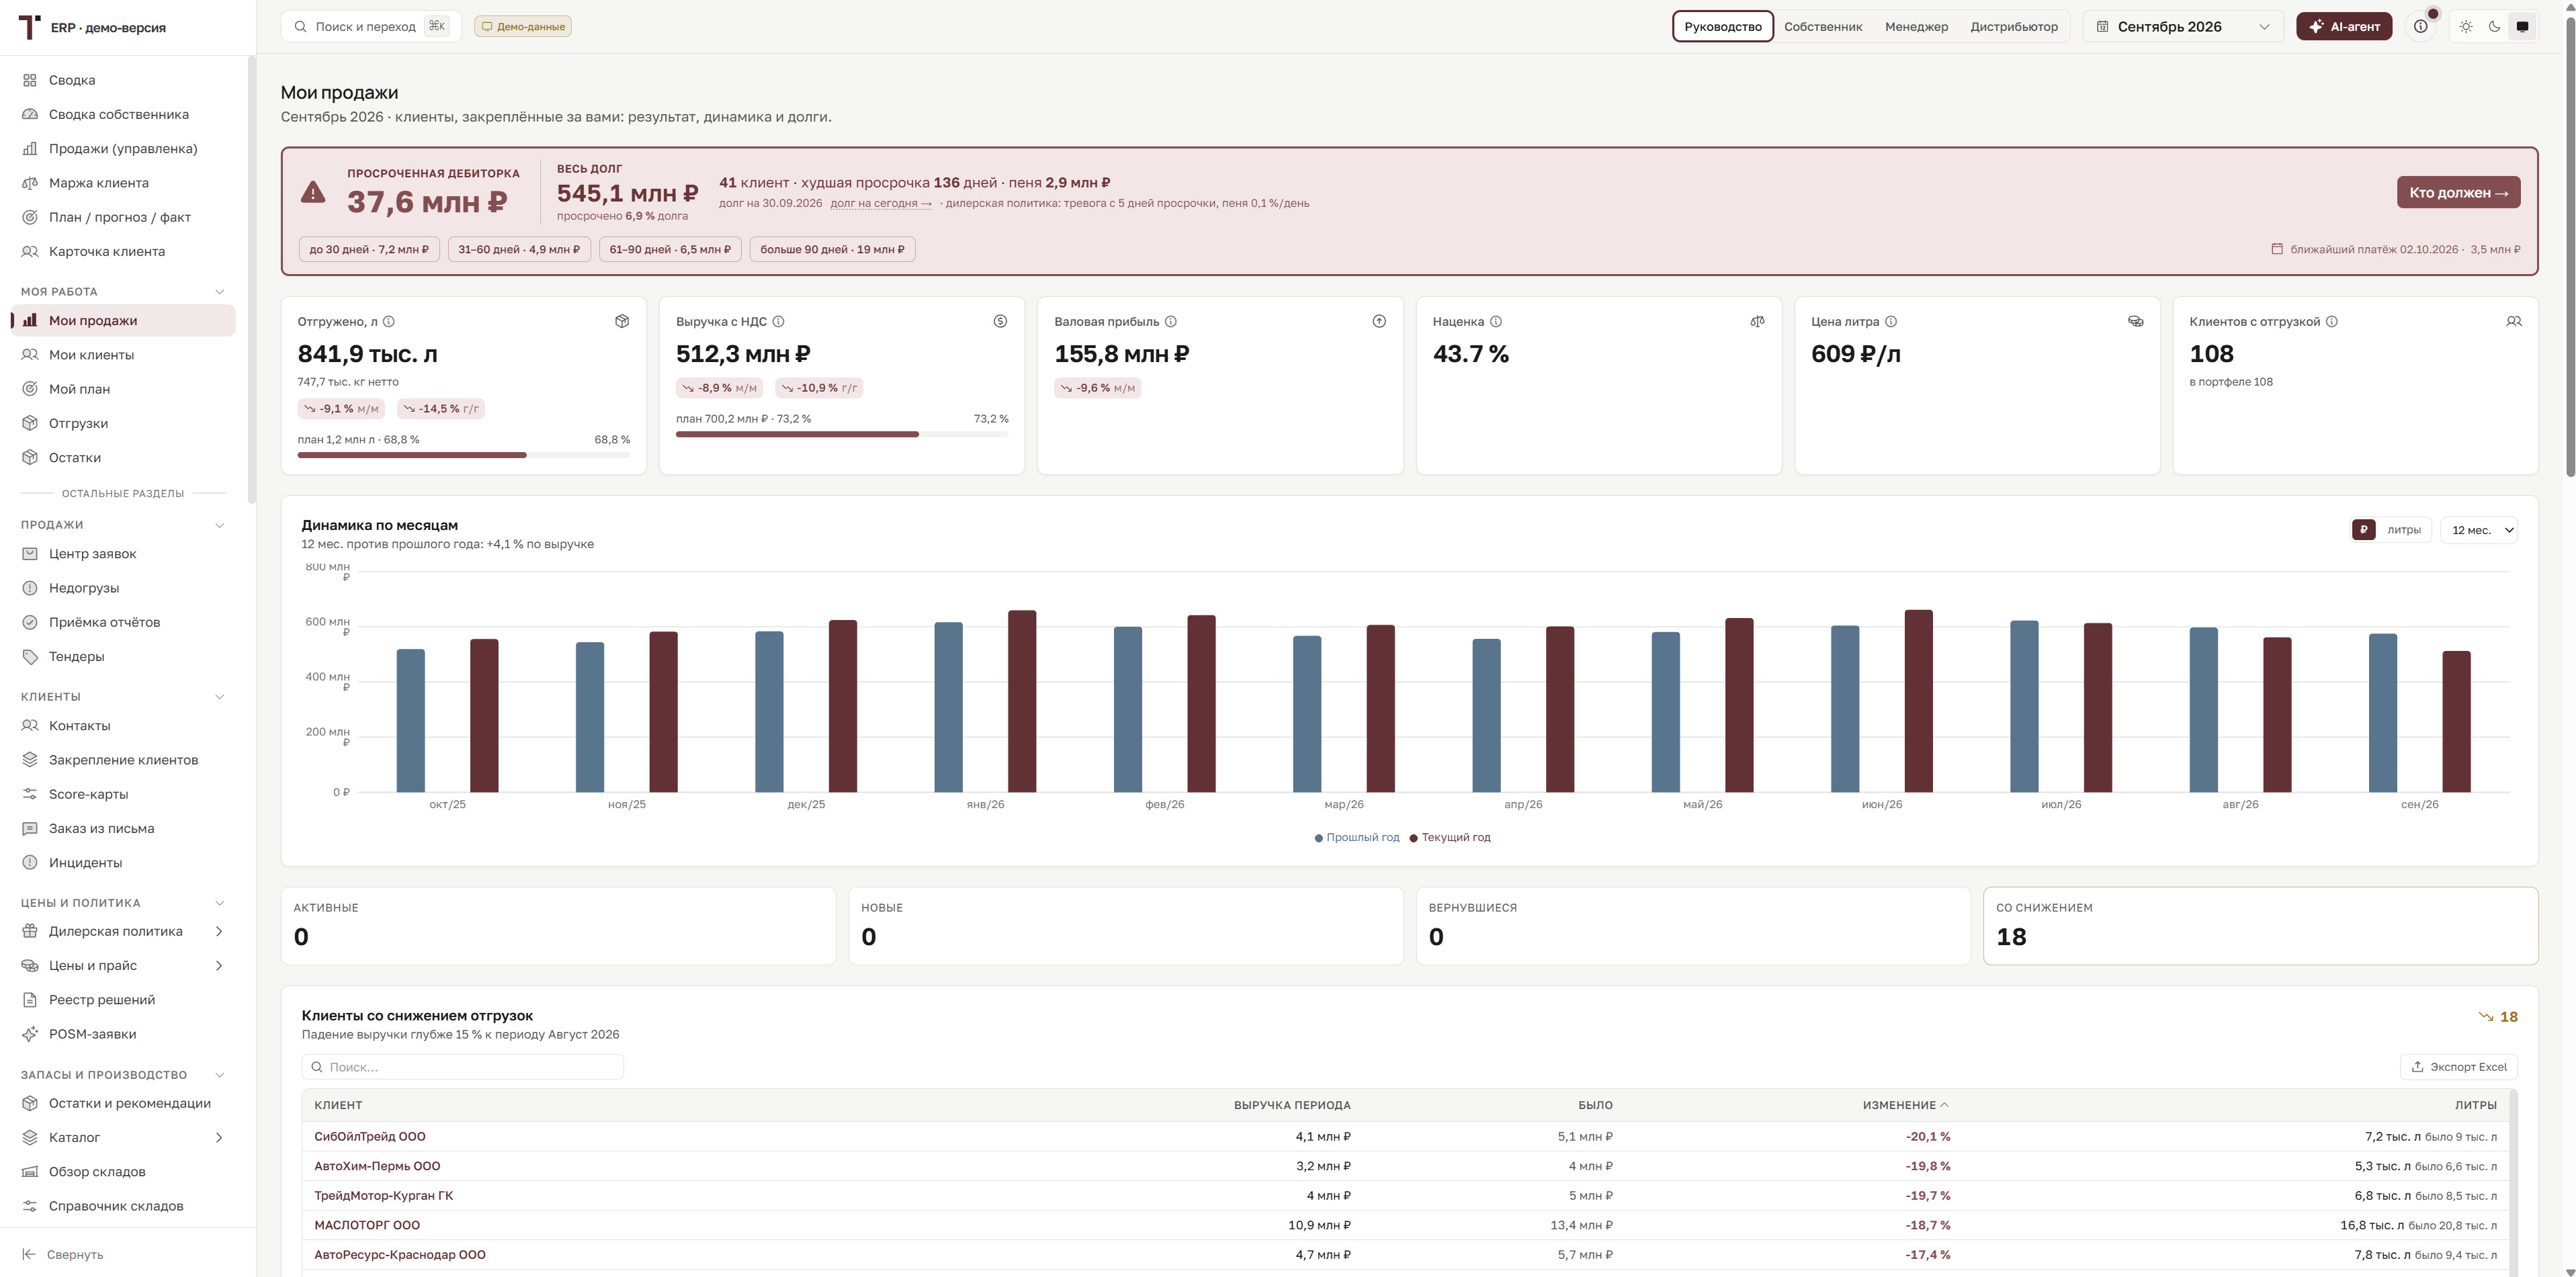Expand the Цены и прайс submenu chevron
Viewport: 2576px width, 1277px height.
click(x=219, y=965)
